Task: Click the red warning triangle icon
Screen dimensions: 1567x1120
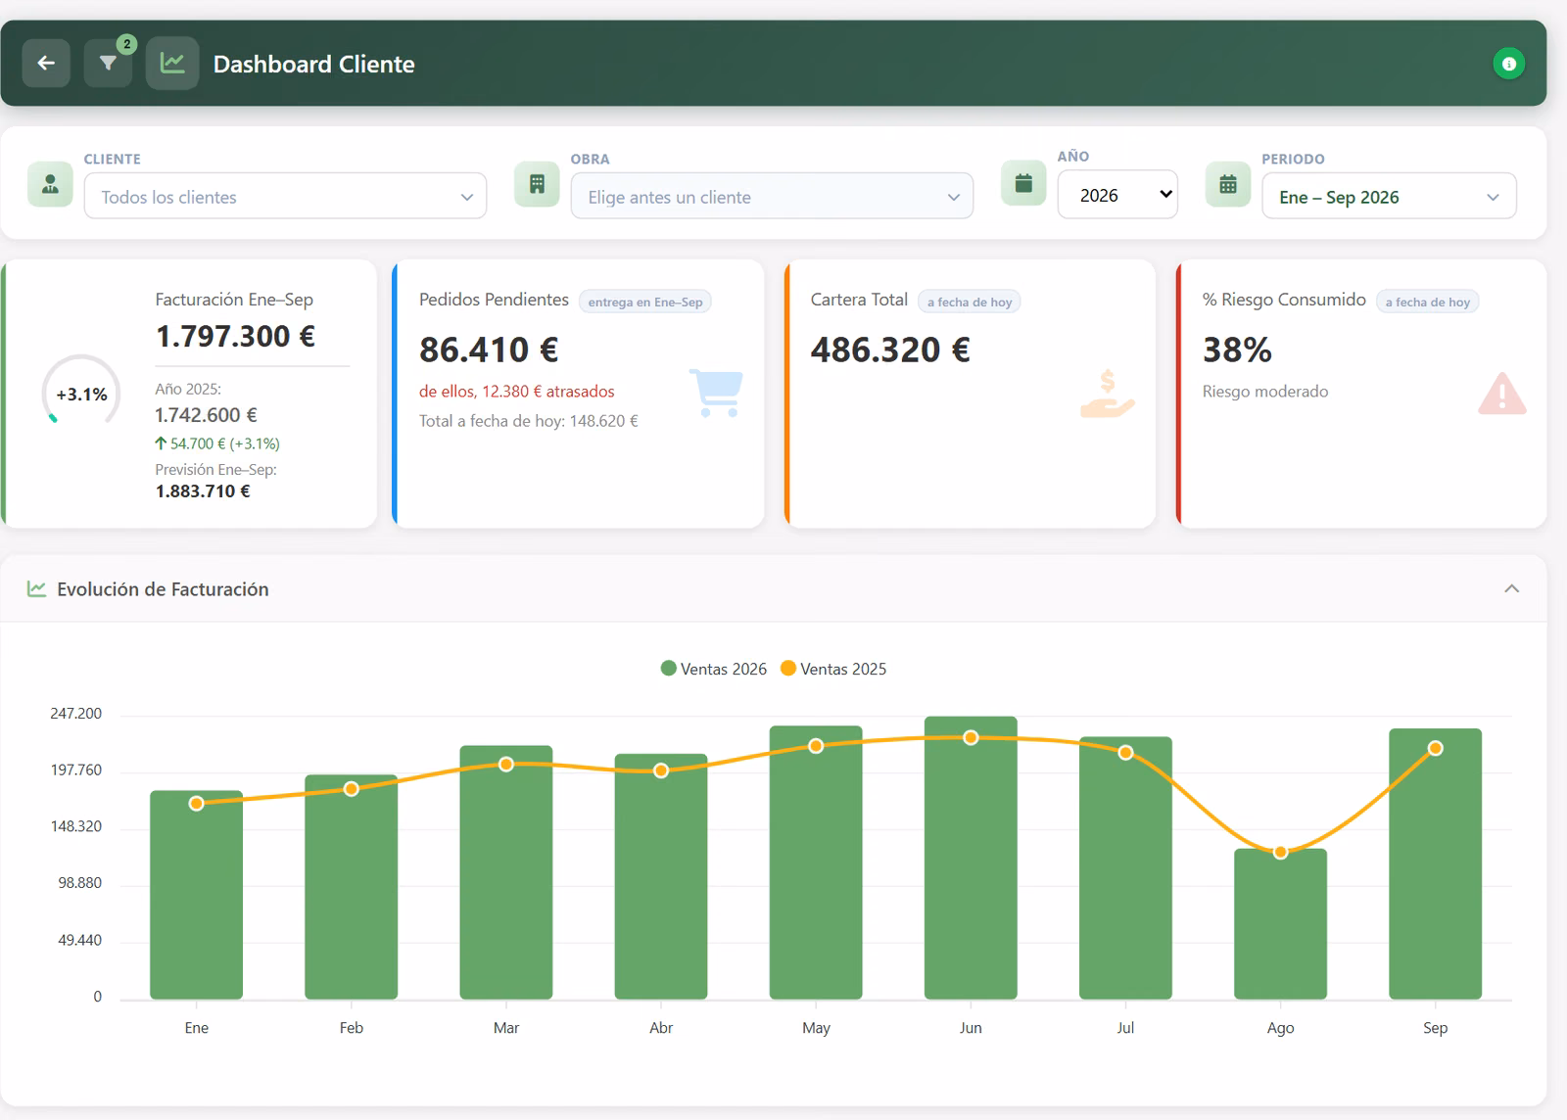Action: [1501, 394]
